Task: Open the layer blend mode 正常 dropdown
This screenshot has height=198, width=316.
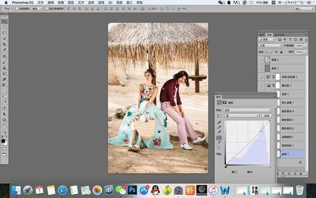Action: click(x=271, y=45)
